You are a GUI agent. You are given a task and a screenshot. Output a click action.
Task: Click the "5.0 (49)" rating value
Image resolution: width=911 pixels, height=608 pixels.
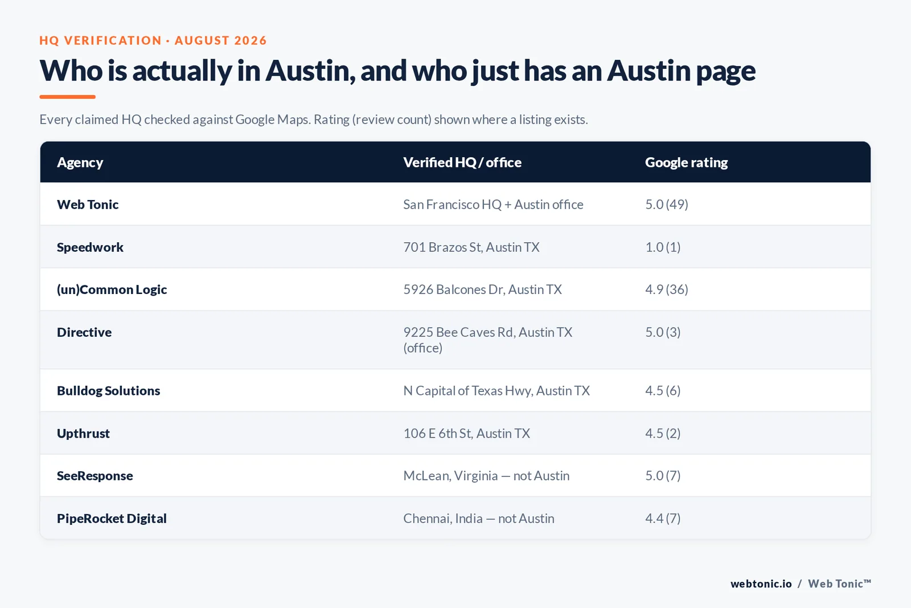pos(667,205)
